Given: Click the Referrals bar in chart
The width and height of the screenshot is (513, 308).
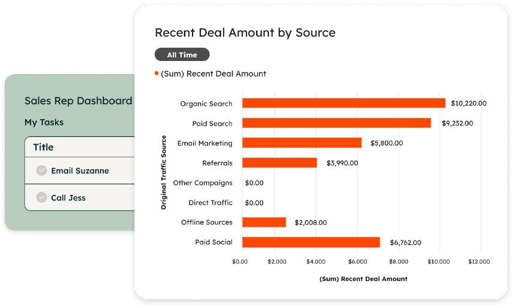Looking at the screenshot, I should [x=279, y=163].
